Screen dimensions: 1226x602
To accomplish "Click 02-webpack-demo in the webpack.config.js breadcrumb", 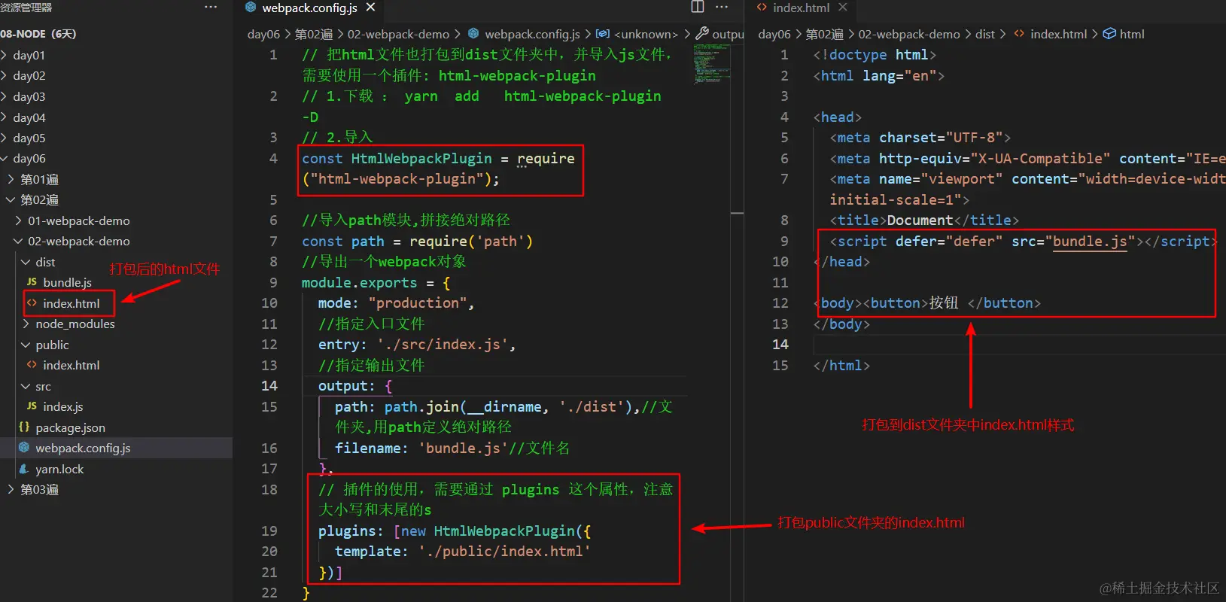I will [398, 34].
